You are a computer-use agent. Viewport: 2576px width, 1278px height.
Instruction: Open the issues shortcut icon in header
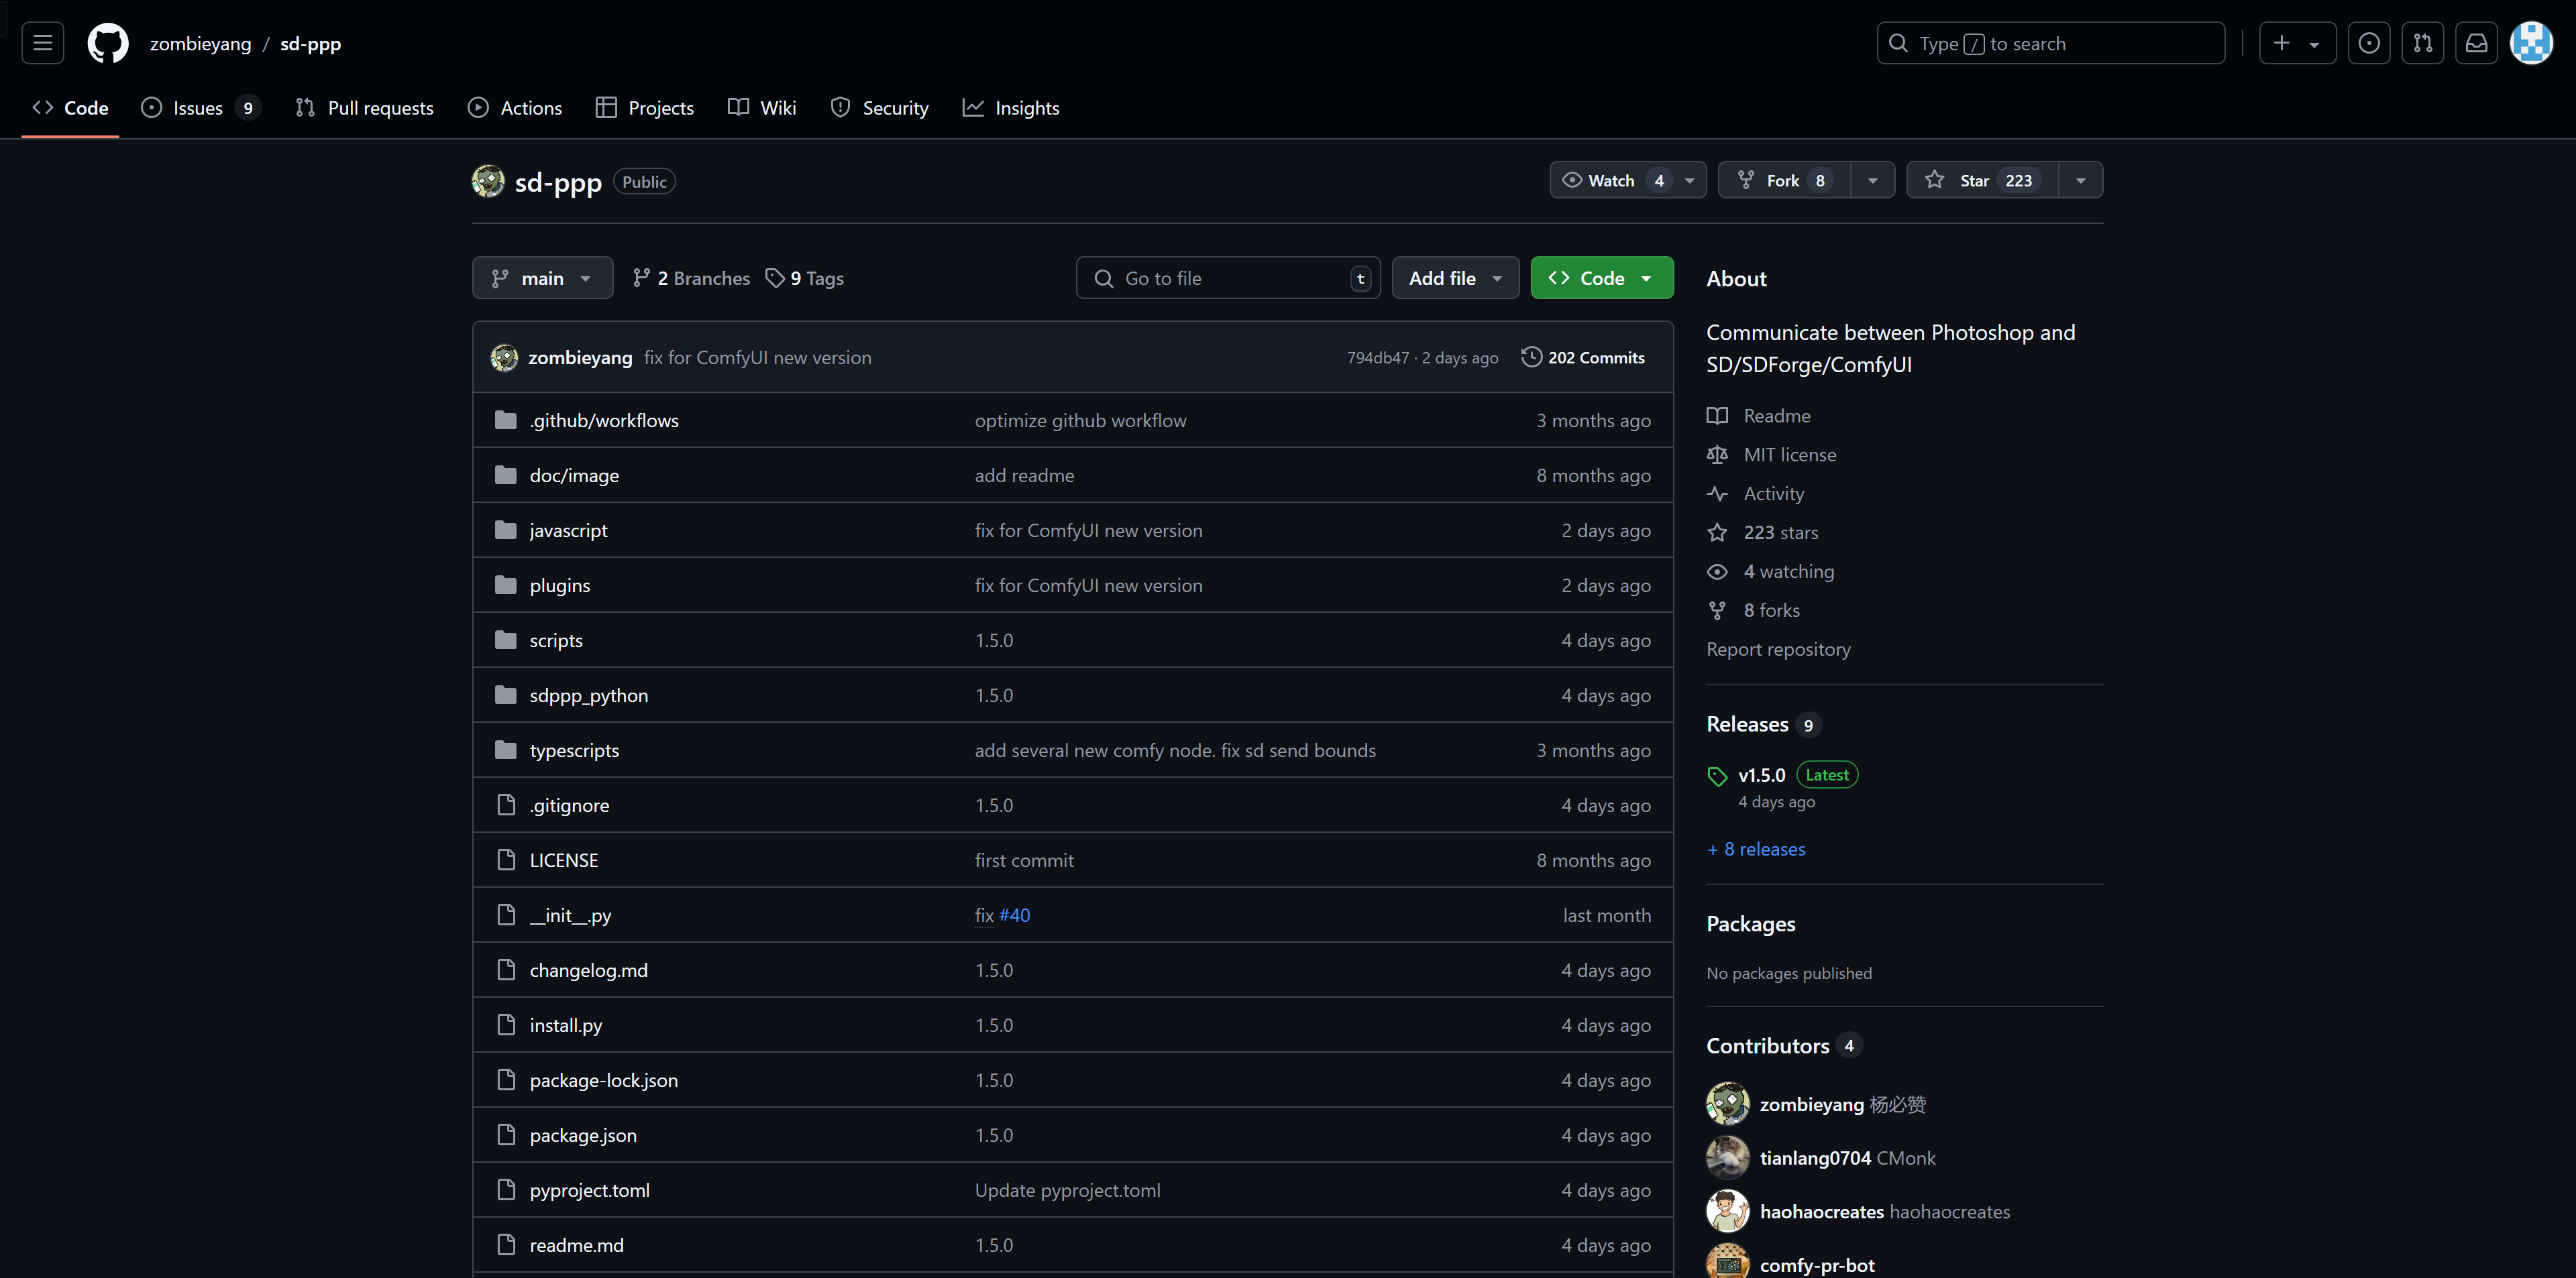point(2369,43)
